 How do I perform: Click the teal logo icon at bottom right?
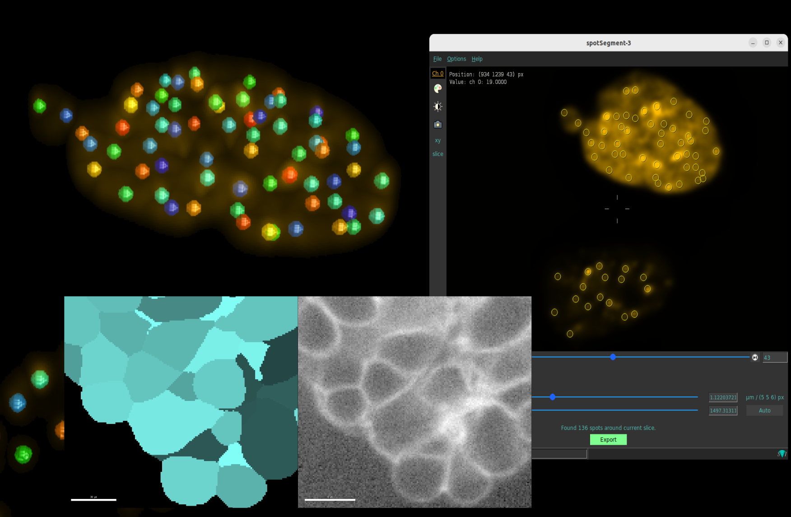tap(782, 453)
